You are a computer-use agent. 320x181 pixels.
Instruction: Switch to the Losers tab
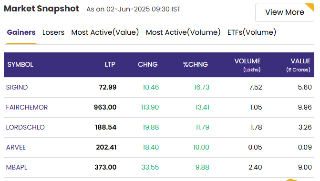click(x=53, y=32)
